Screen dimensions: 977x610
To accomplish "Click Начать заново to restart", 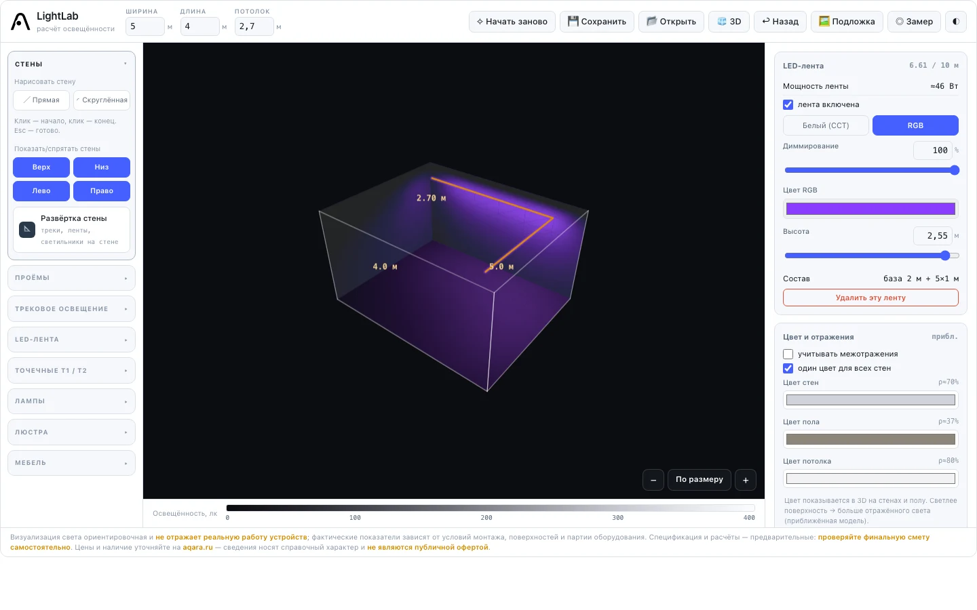I will tap(512, 22).
